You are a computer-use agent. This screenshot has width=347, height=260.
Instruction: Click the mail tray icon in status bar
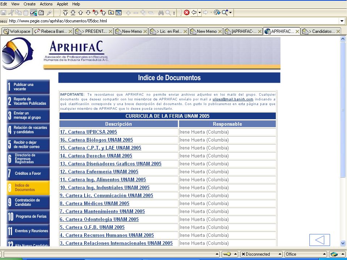point(334,254)
